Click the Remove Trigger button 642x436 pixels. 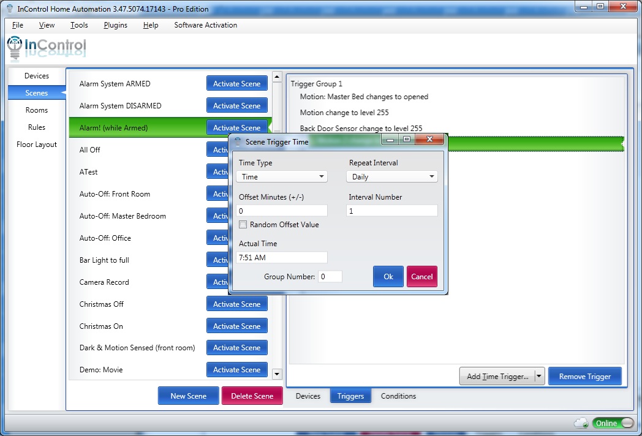[584, 377]
